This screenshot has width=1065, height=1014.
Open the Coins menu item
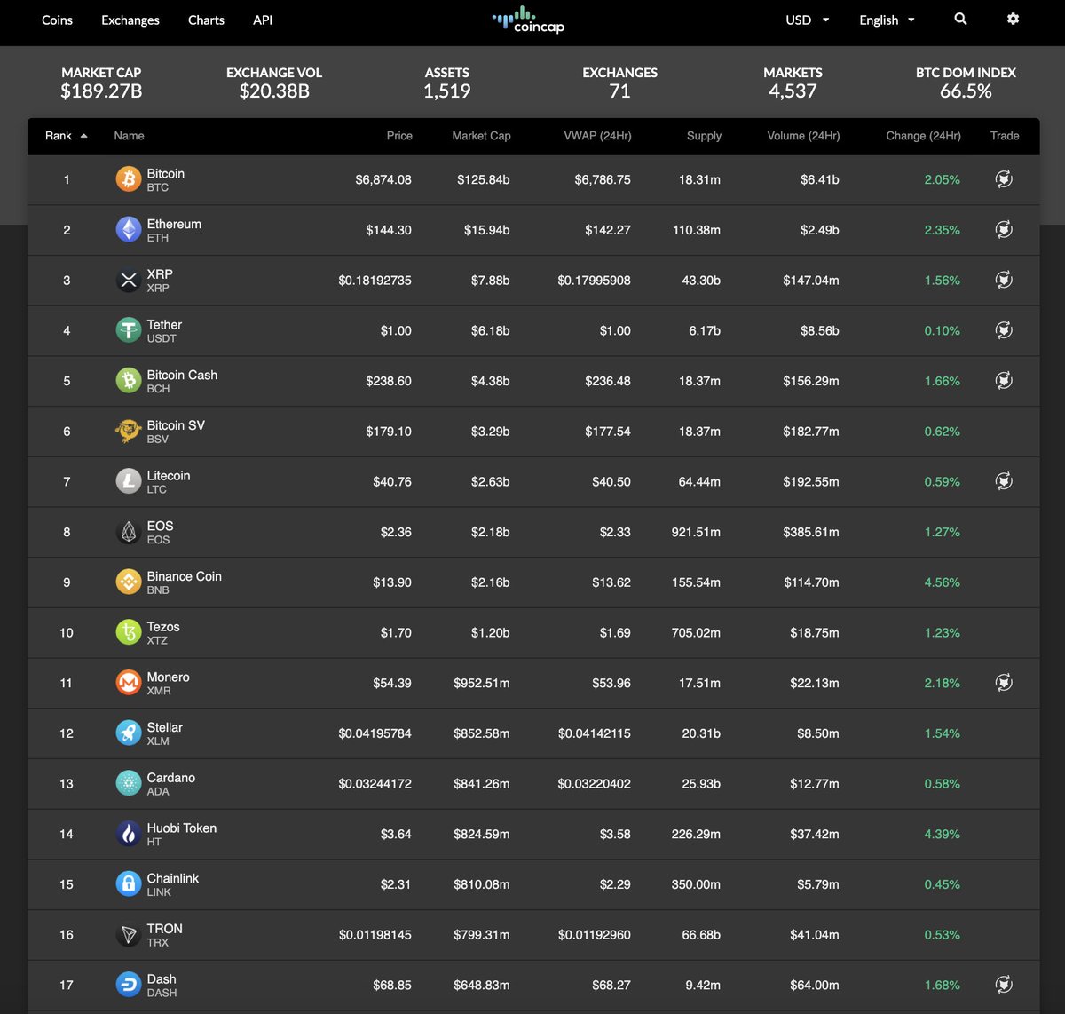[57, 20]
